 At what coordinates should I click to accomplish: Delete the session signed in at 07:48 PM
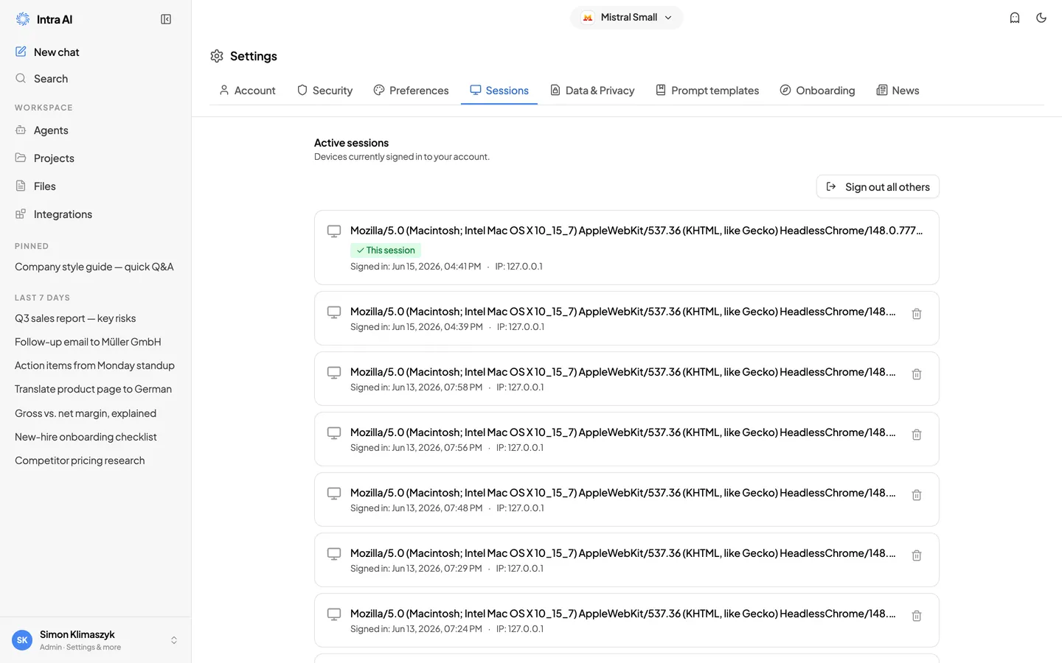coord(917,495)
